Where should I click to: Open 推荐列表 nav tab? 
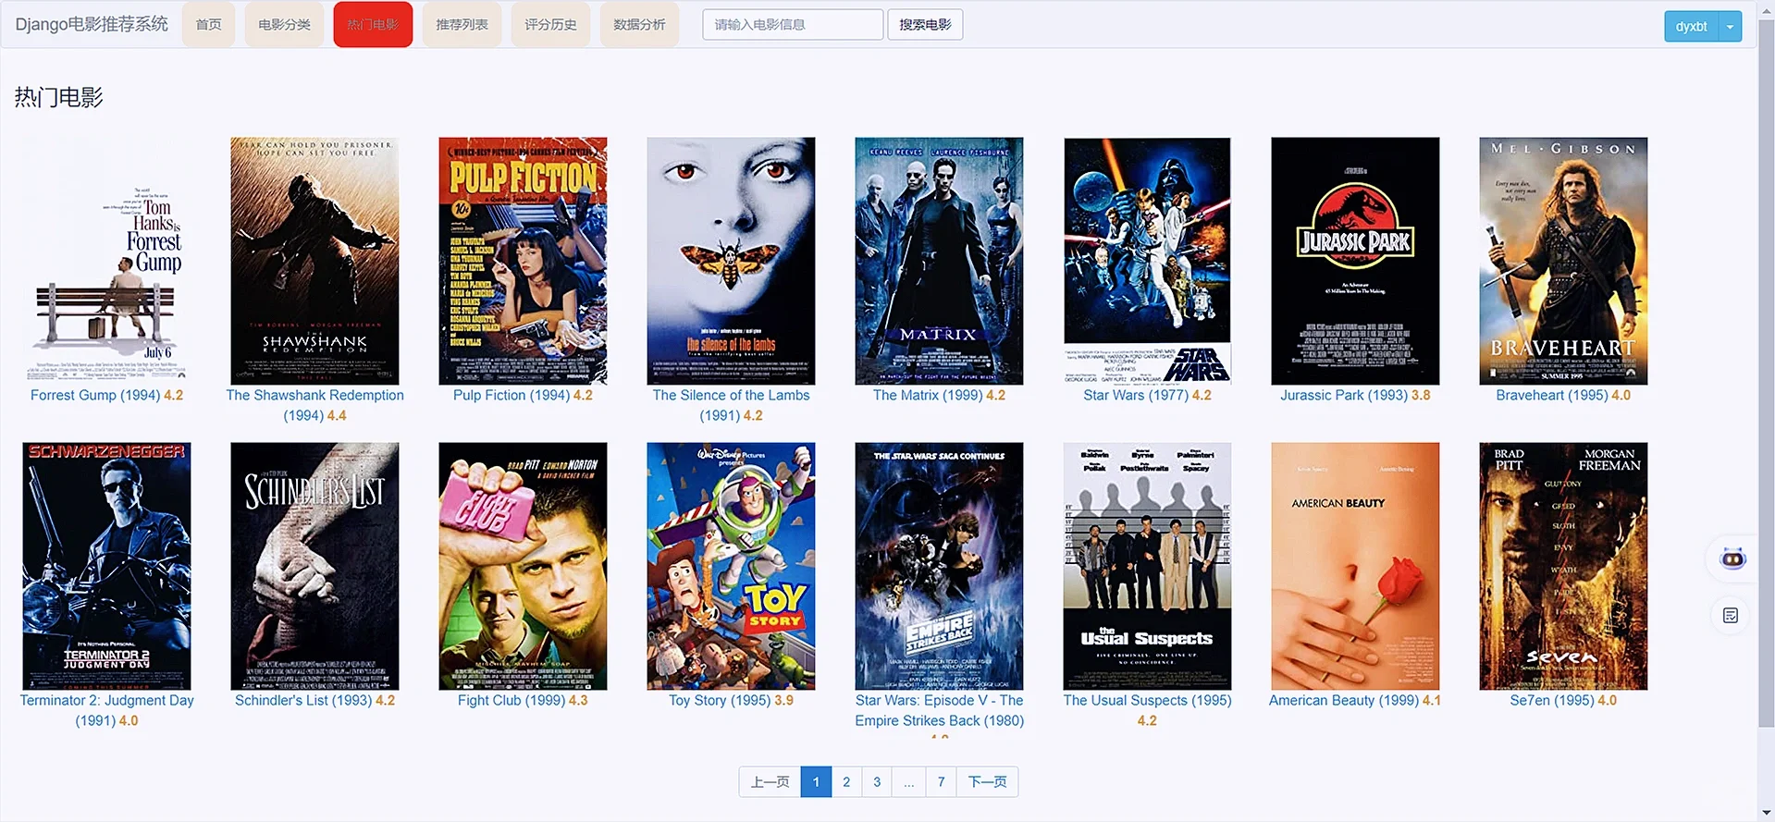[462, 25]
